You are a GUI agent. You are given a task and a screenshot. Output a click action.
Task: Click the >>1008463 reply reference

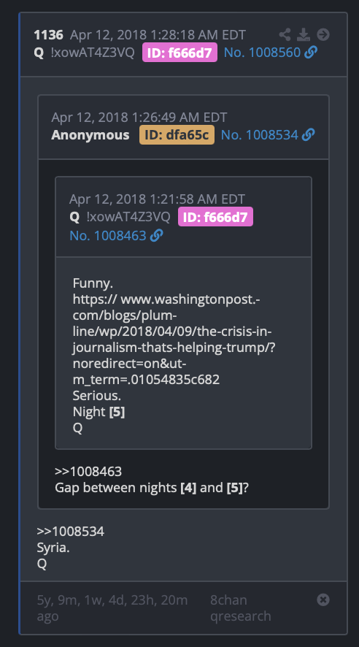click(x=88, y=471)
